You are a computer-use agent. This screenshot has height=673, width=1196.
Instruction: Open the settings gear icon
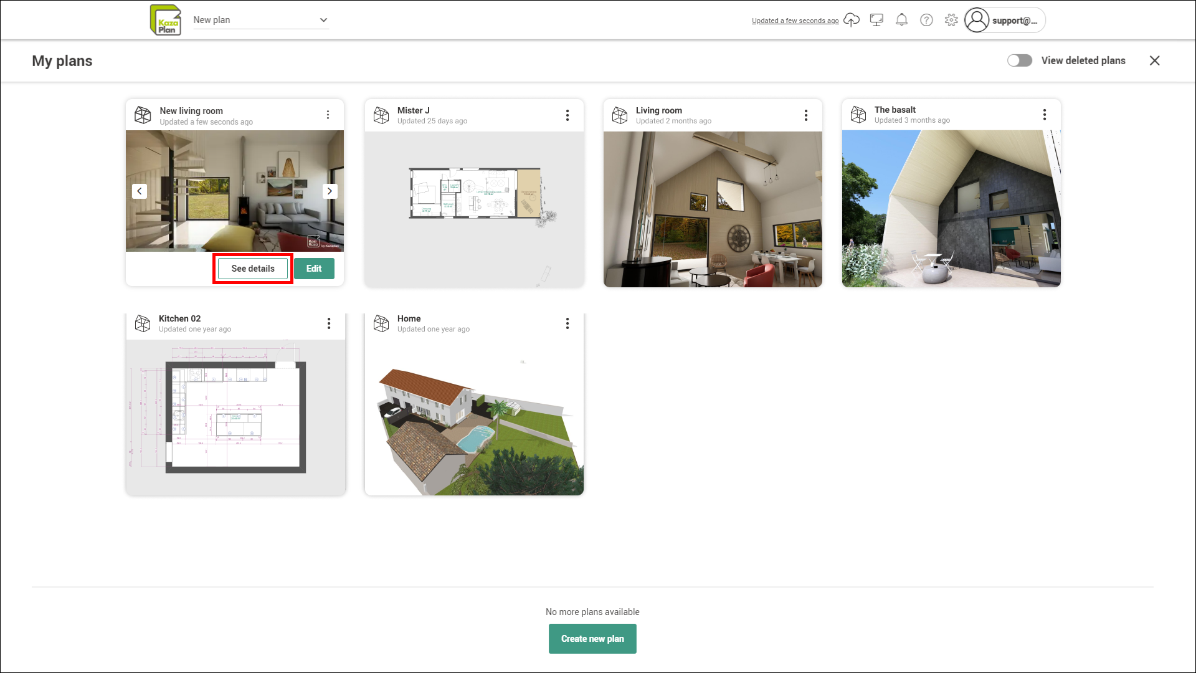[x=951, y=20]
